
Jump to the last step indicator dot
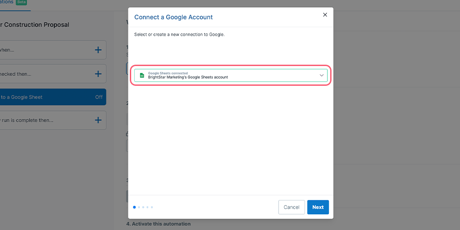(x=152, y=207)
